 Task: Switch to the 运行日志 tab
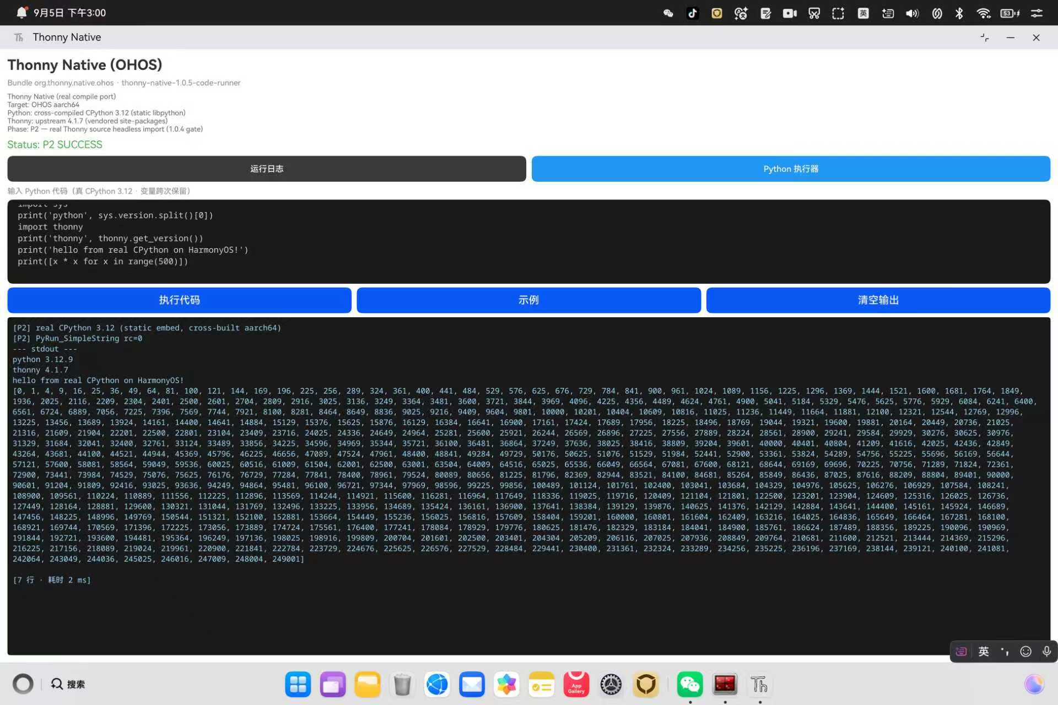click(x=267, y=169)
